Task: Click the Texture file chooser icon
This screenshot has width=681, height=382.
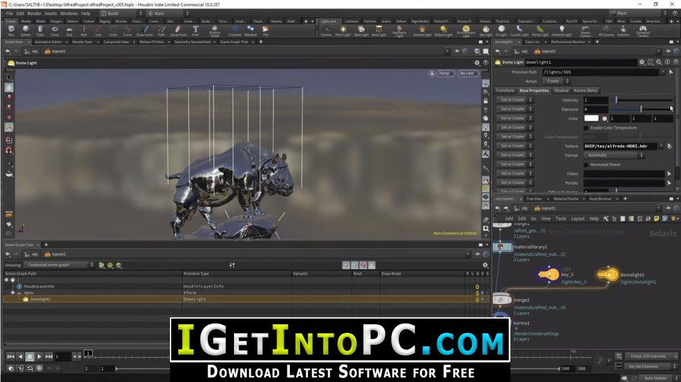Action: point(670,146)
